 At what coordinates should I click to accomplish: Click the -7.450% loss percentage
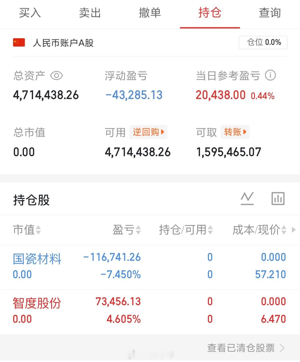pos(121,275)
